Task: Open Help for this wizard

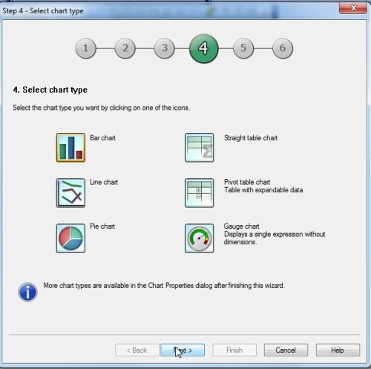Action: 338,350
